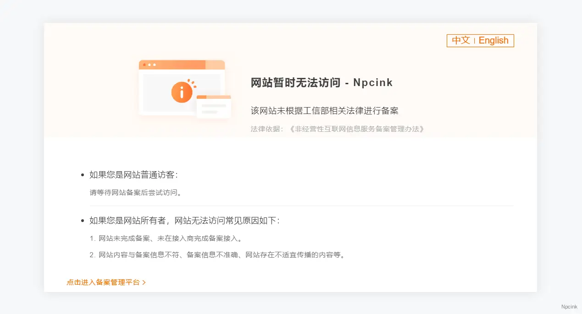The width and height of the screenshot is (582, 314).
Task: Click reason 1 网站未完成备案
Action: click(166, 238)
